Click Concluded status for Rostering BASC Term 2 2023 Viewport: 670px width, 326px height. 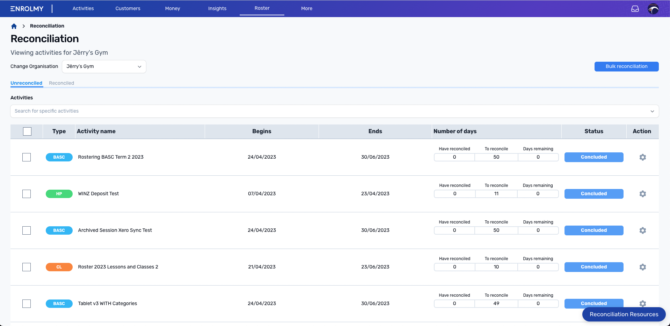594,157
